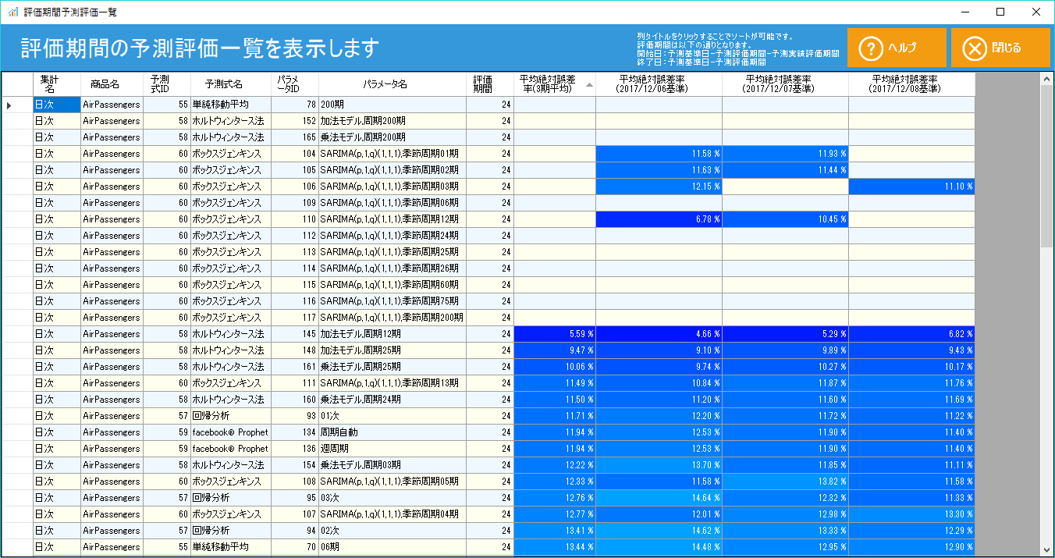Select the 4.66 % error cell

tap(659, 334)
